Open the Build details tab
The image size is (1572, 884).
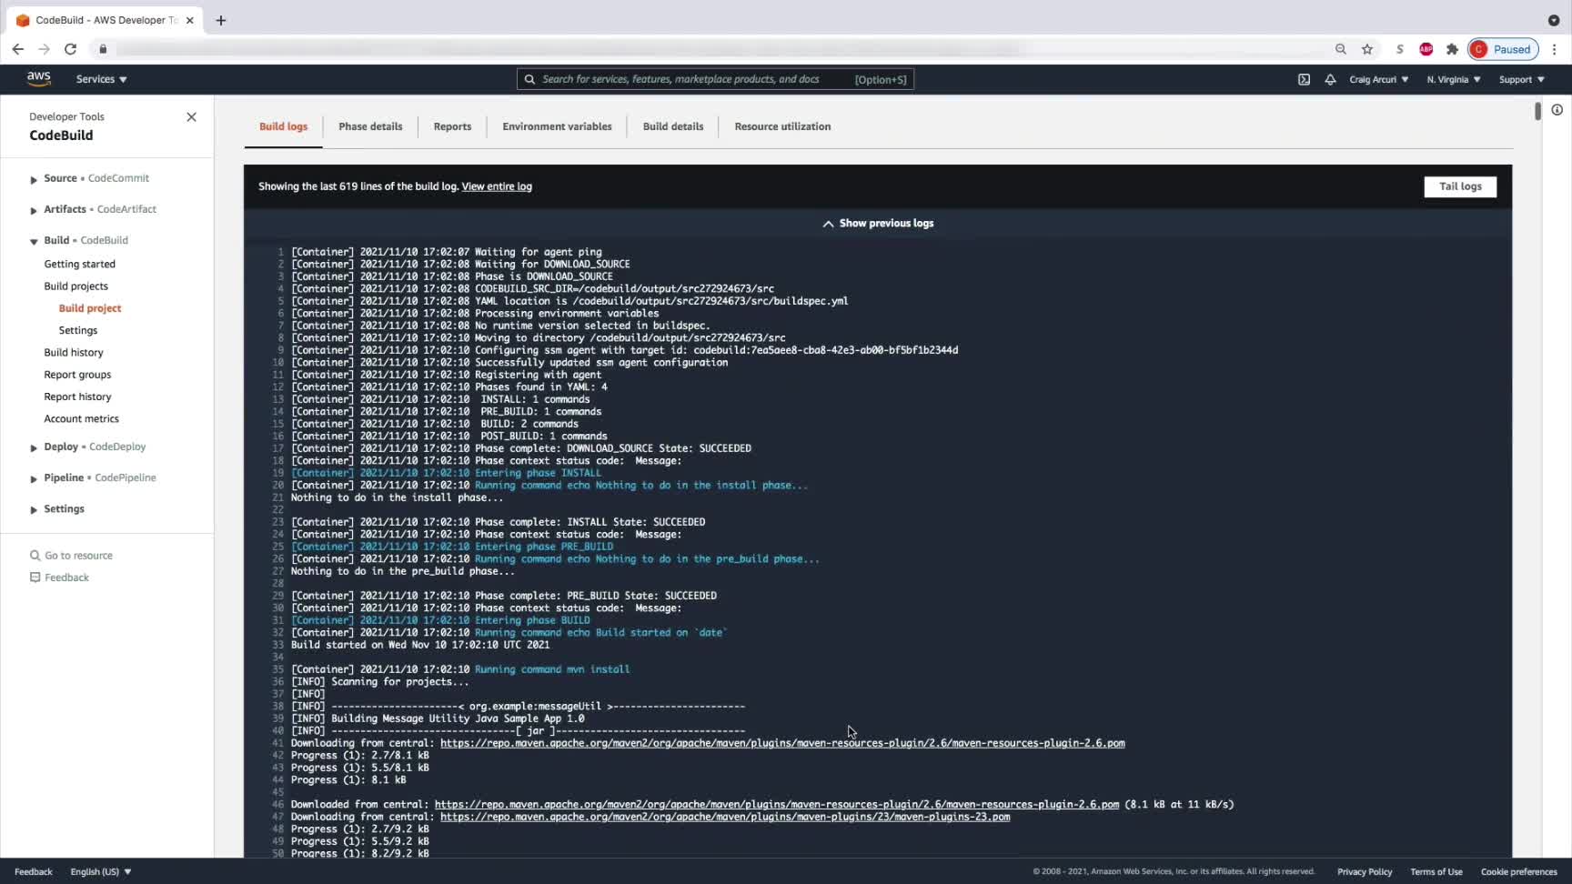673,126
